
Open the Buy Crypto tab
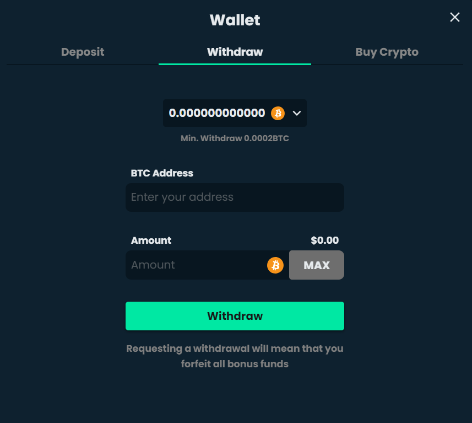tap(387, 52)
